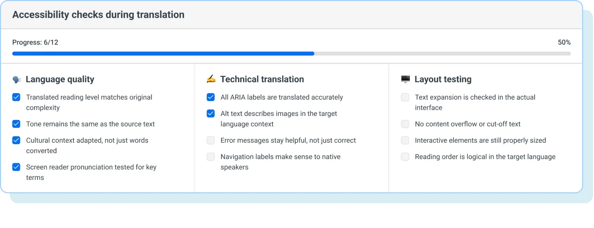Viewport: 594px width, 228px height.
Task: Mark 'Interactive elements are still properly sized'
Action: pos(405,140)
